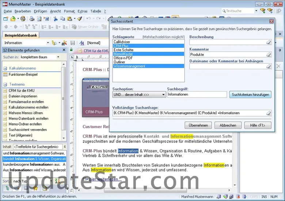Clear Vollständige Suchanfrage with eraser icon
This screenshot has height=201, width=285.
[x=269, y=113]
